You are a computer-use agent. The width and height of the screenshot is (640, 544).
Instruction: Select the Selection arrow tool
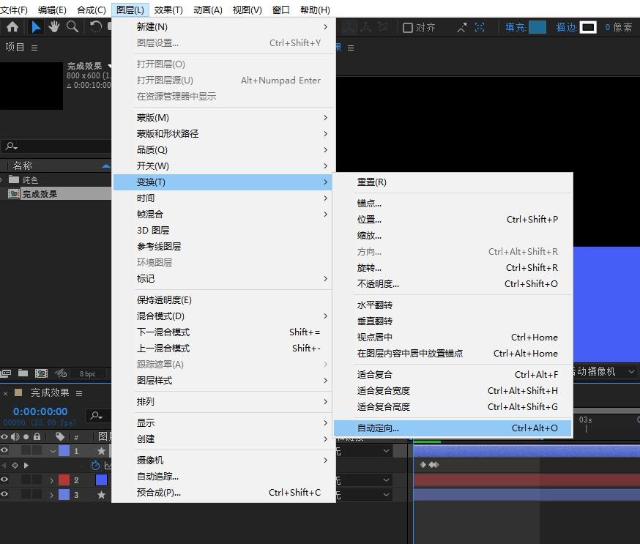pos(36,27)
